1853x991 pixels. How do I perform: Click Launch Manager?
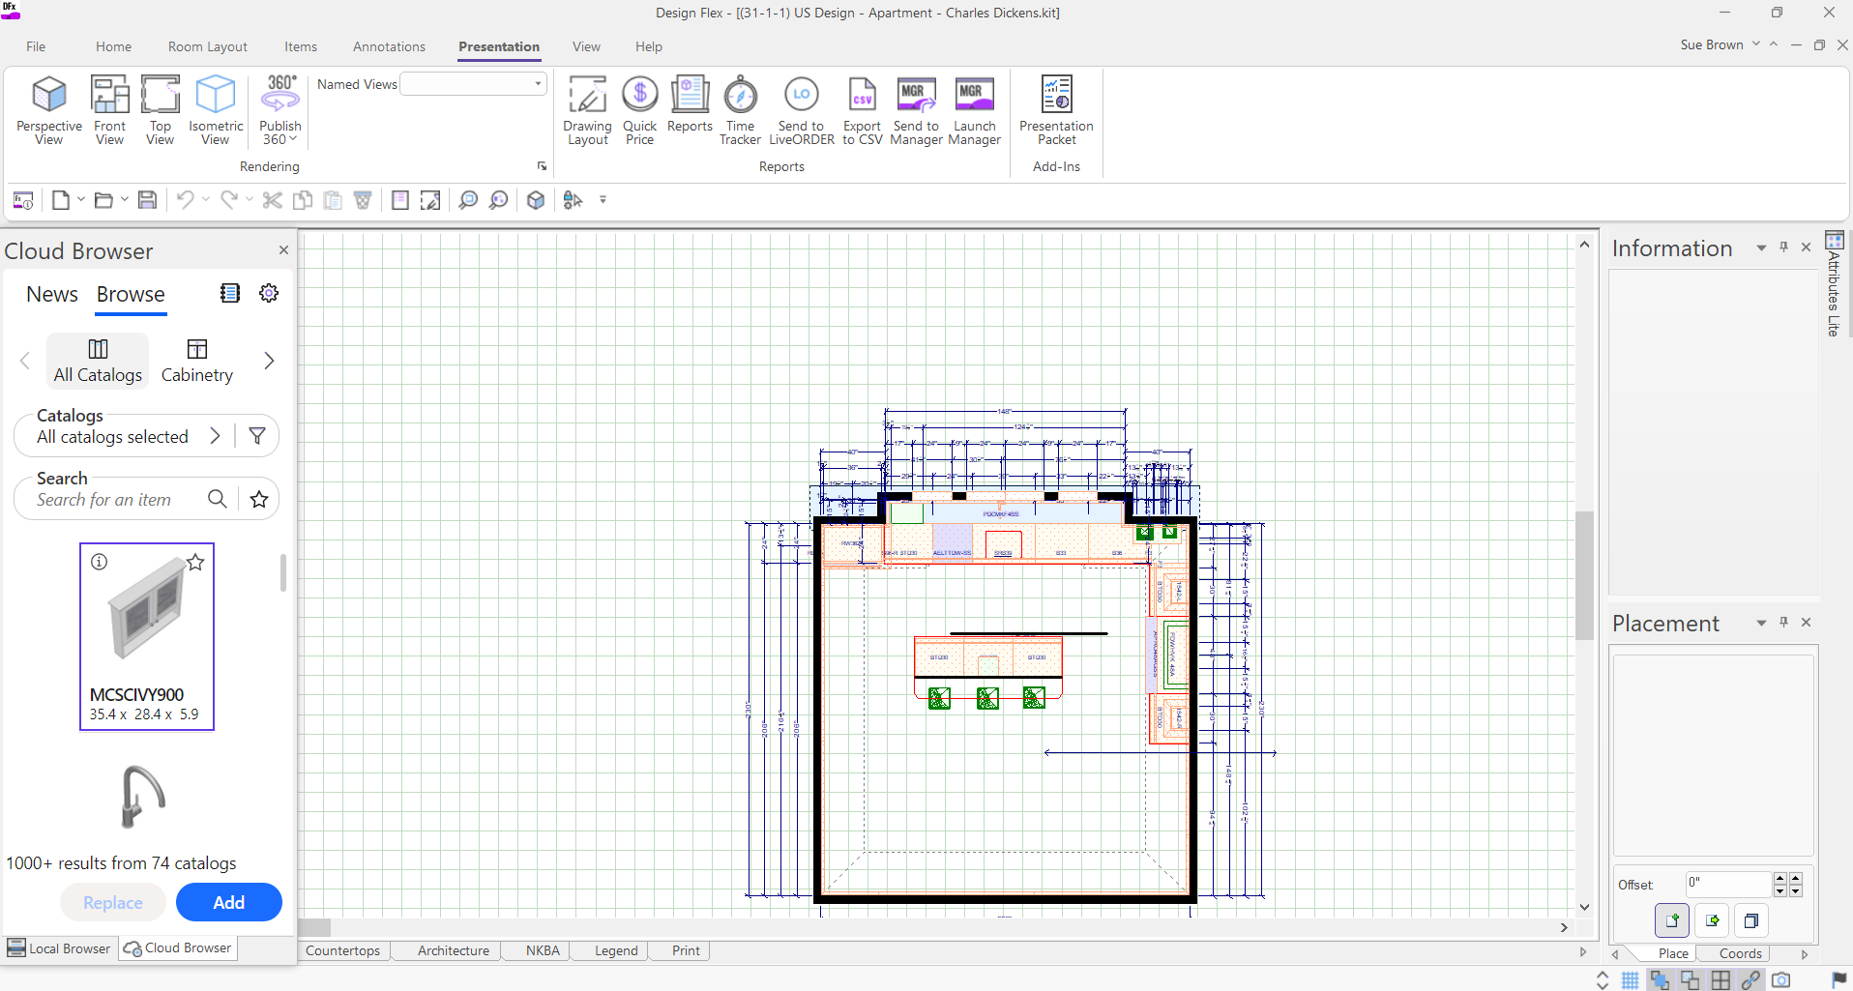pos(974,110)
